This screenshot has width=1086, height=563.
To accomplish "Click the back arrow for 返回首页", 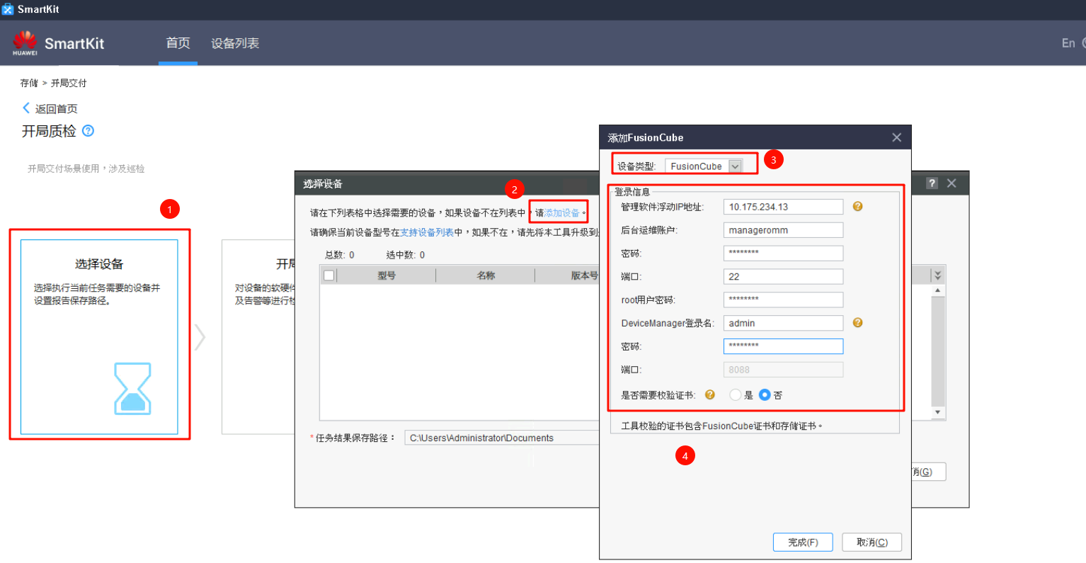I will click(x=26, y=108).
